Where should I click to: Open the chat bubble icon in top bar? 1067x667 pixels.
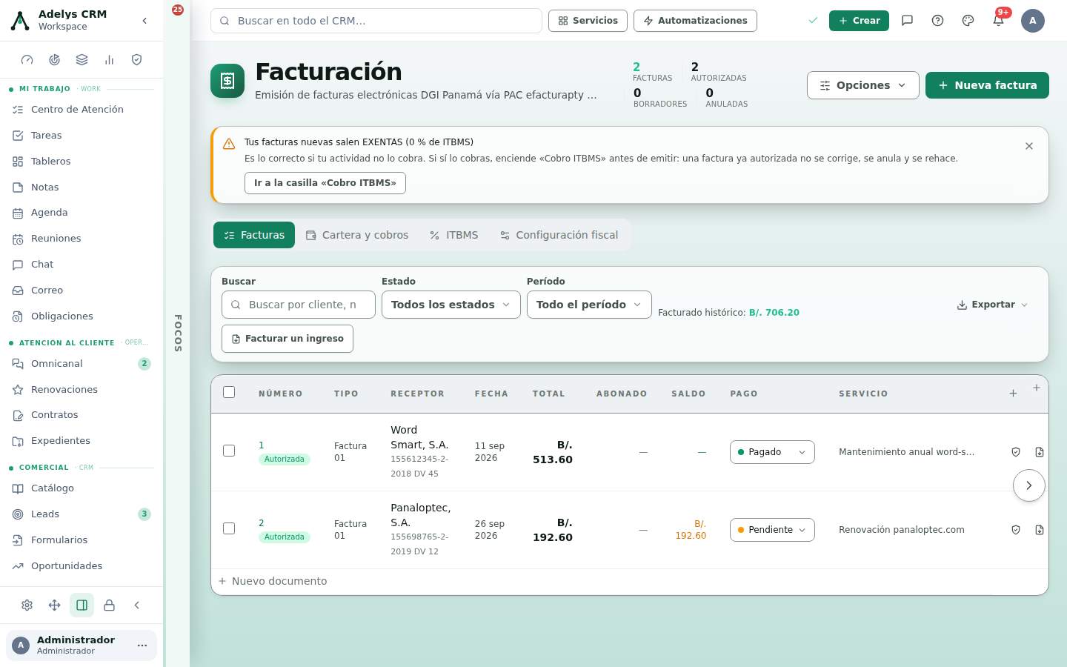907,21
